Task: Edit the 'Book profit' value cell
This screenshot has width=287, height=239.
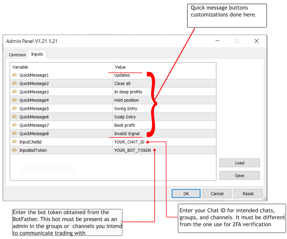Action: (164, 125)
